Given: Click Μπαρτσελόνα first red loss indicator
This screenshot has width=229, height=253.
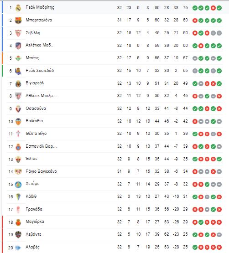Looking at the screenshot, I should click(195, 21).
